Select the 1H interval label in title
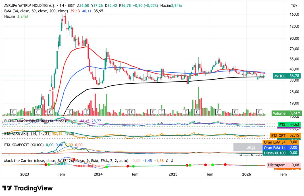Screen dimensions: 304x196 pyautogui.click(x=62, y=6)
